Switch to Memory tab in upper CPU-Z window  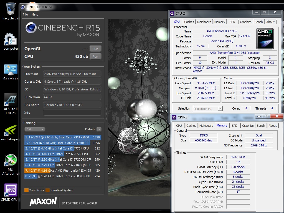pos(220,22)
